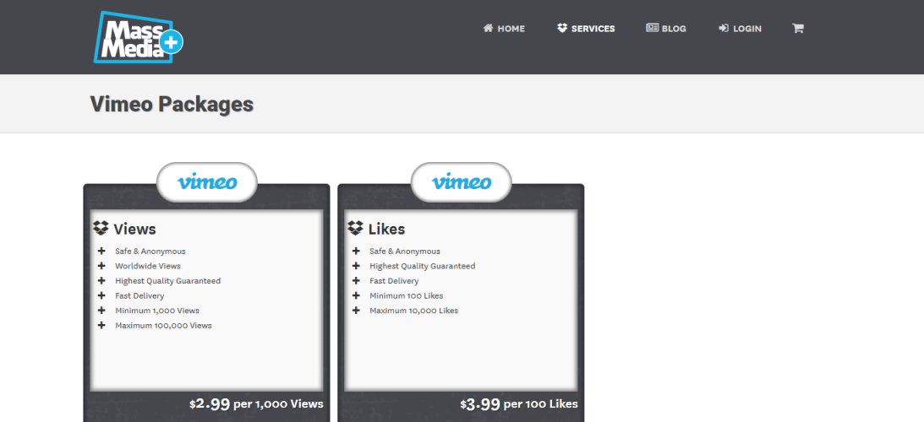
Task: Click "Maximum 100,000 Views" text
Action: (x=163, y=326)
